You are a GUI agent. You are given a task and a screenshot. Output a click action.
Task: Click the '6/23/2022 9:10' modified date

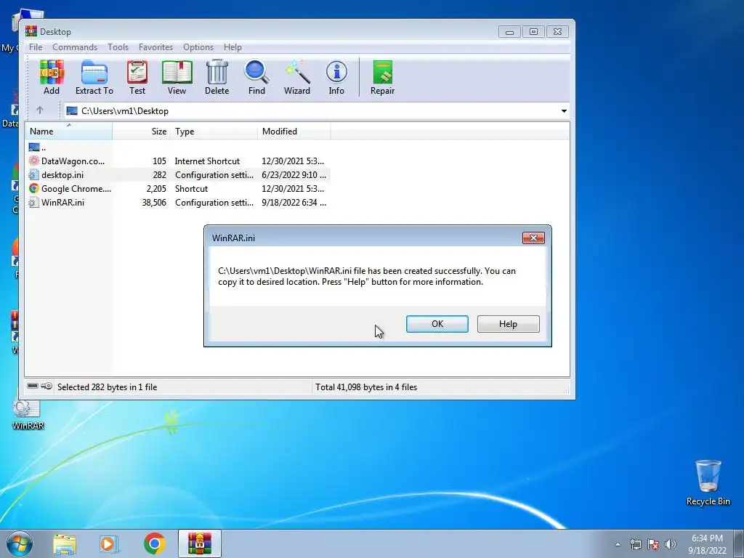pyautogui.click(x=294, y=174)
